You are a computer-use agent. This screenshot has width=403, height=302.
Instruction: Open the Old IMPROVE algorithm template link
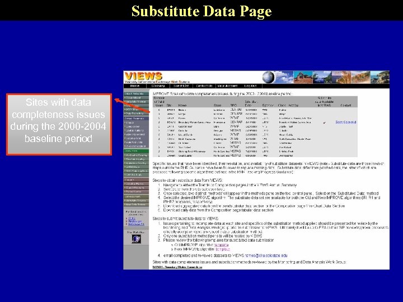(x=221, y=245)
